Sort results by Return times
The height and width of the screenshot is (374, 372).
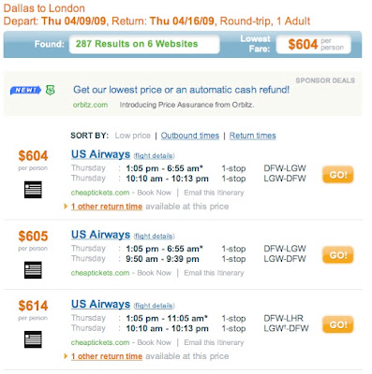[253, 136]
